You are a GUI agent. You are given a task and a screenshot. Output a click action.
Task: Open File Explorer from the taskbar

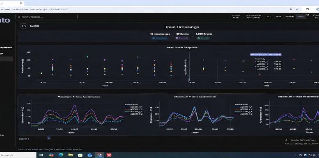coord(71,155)
